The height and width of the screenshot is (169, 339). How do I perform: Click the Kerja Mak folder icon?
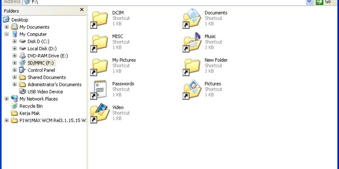(x=14, y=113)
